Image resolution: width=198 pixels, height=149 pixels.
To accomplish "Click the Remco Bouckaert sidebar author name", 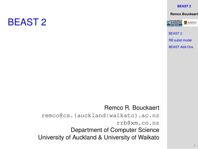I will 184,14.
